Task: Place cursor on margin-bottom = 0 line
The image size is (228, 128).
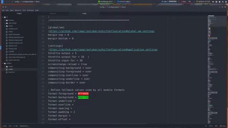Action: [x=61, y=38]
